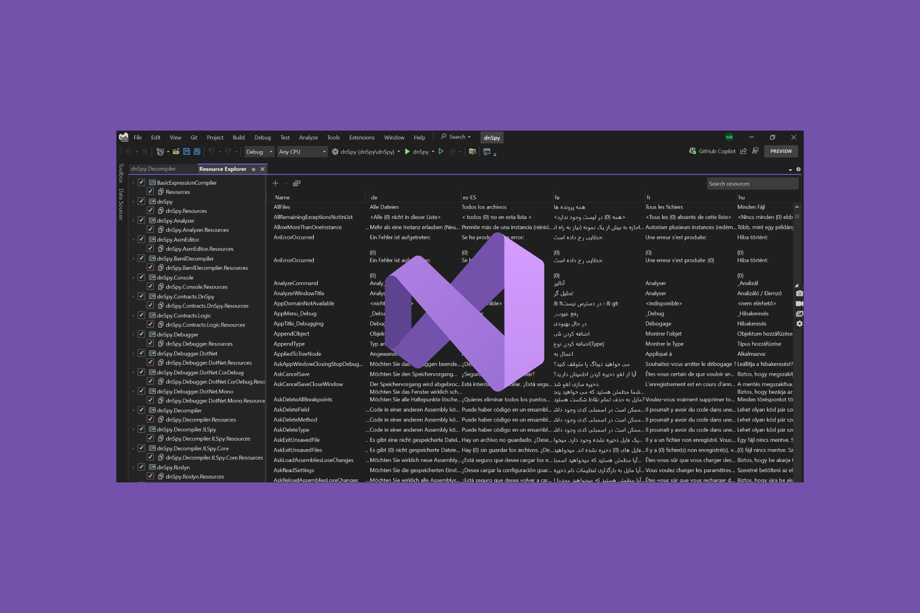The image size is (920, 613).
Task: Toggle the dnSpy.Debugger checkbox
Action: pos(141,334)
